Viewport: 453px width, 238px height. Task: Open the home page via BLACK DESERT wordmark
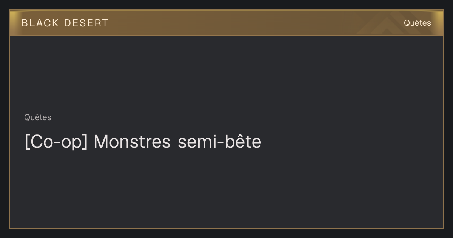click(x=65, y=23)
